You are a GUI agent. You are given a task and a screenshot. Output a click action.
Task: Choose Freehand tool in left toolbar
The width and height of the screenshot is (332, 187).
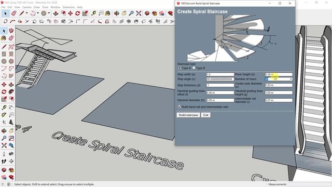[x=11, y=46]
